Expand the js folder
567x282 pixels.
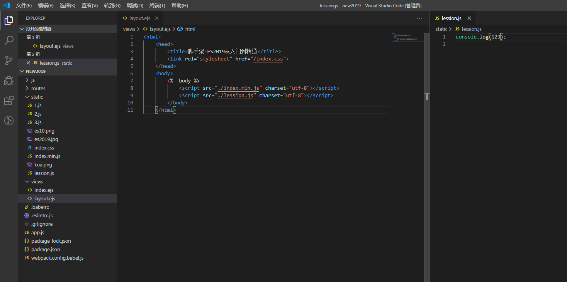(68, 80)
